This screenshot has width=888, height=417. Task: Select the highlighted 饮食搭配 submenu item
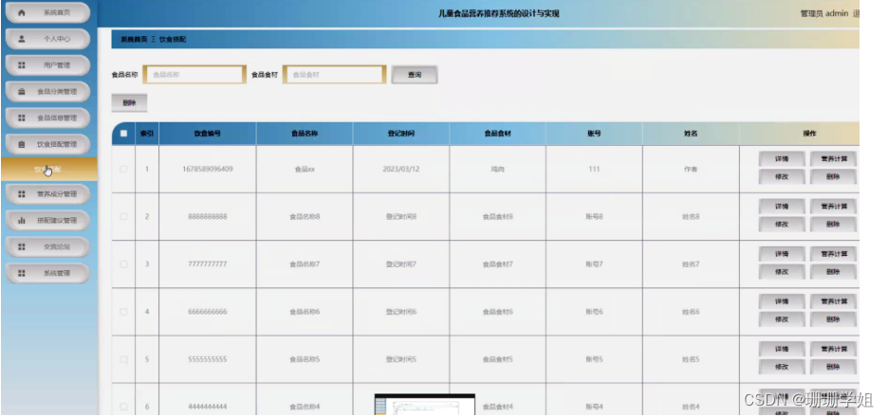[48, 170]
